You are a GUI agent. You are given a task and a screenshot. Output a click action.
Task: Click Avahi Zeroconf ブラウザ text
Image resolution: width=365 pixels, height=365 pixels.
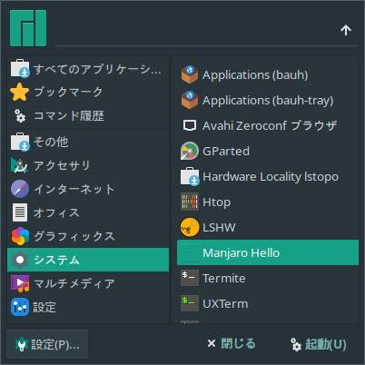click(270, 125)
